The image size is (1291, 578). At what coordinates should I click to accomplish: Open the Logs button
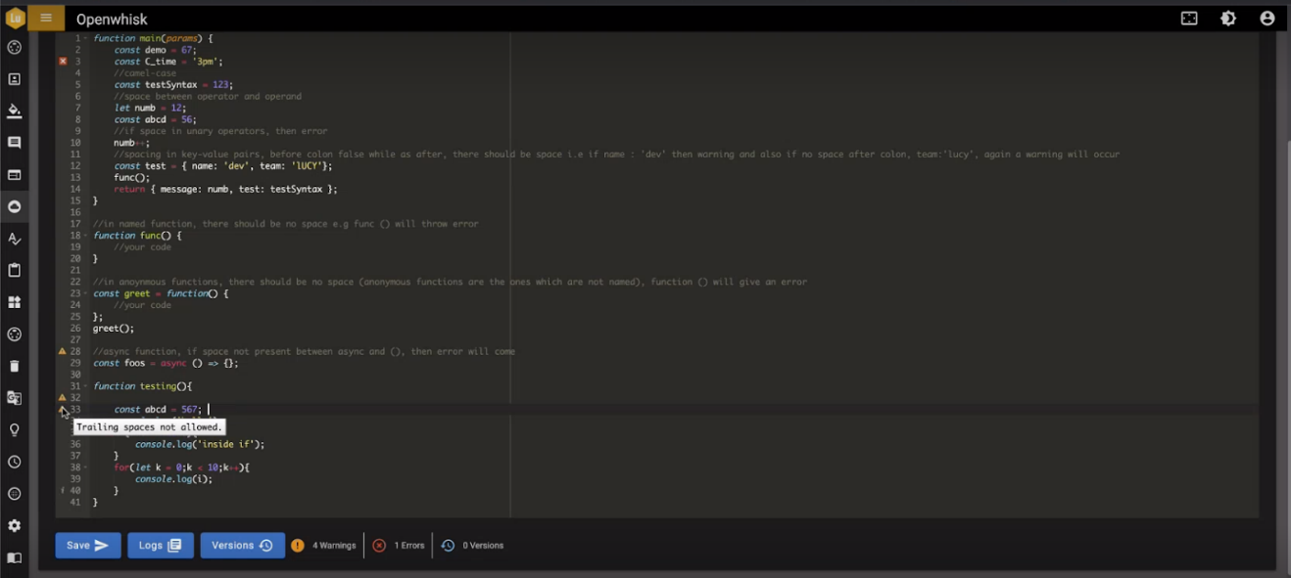pos(161,546)
